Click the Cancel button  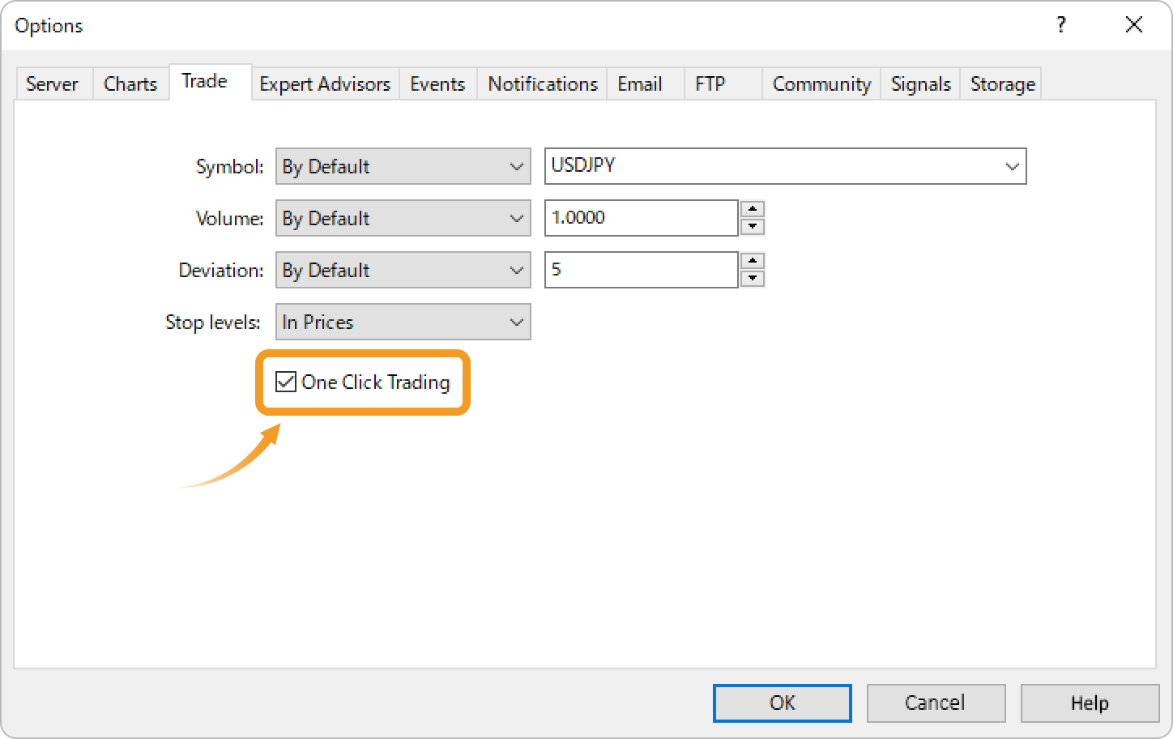pos(936,703)
